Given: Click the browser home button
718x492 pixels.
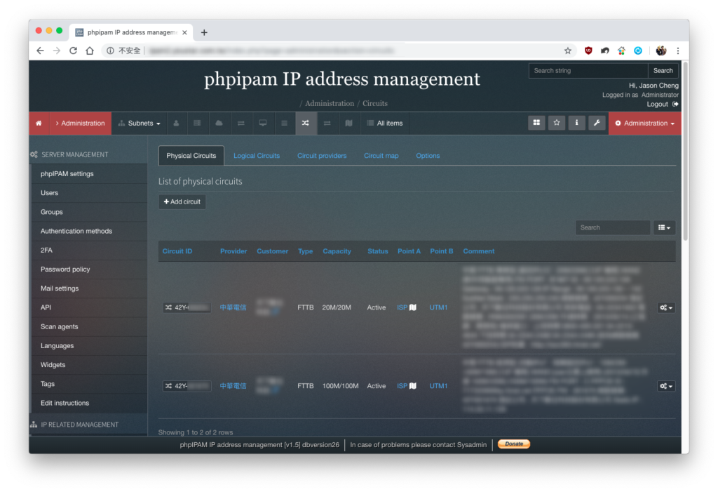Looking at the screenshot, I should click(x=90, y=51).
